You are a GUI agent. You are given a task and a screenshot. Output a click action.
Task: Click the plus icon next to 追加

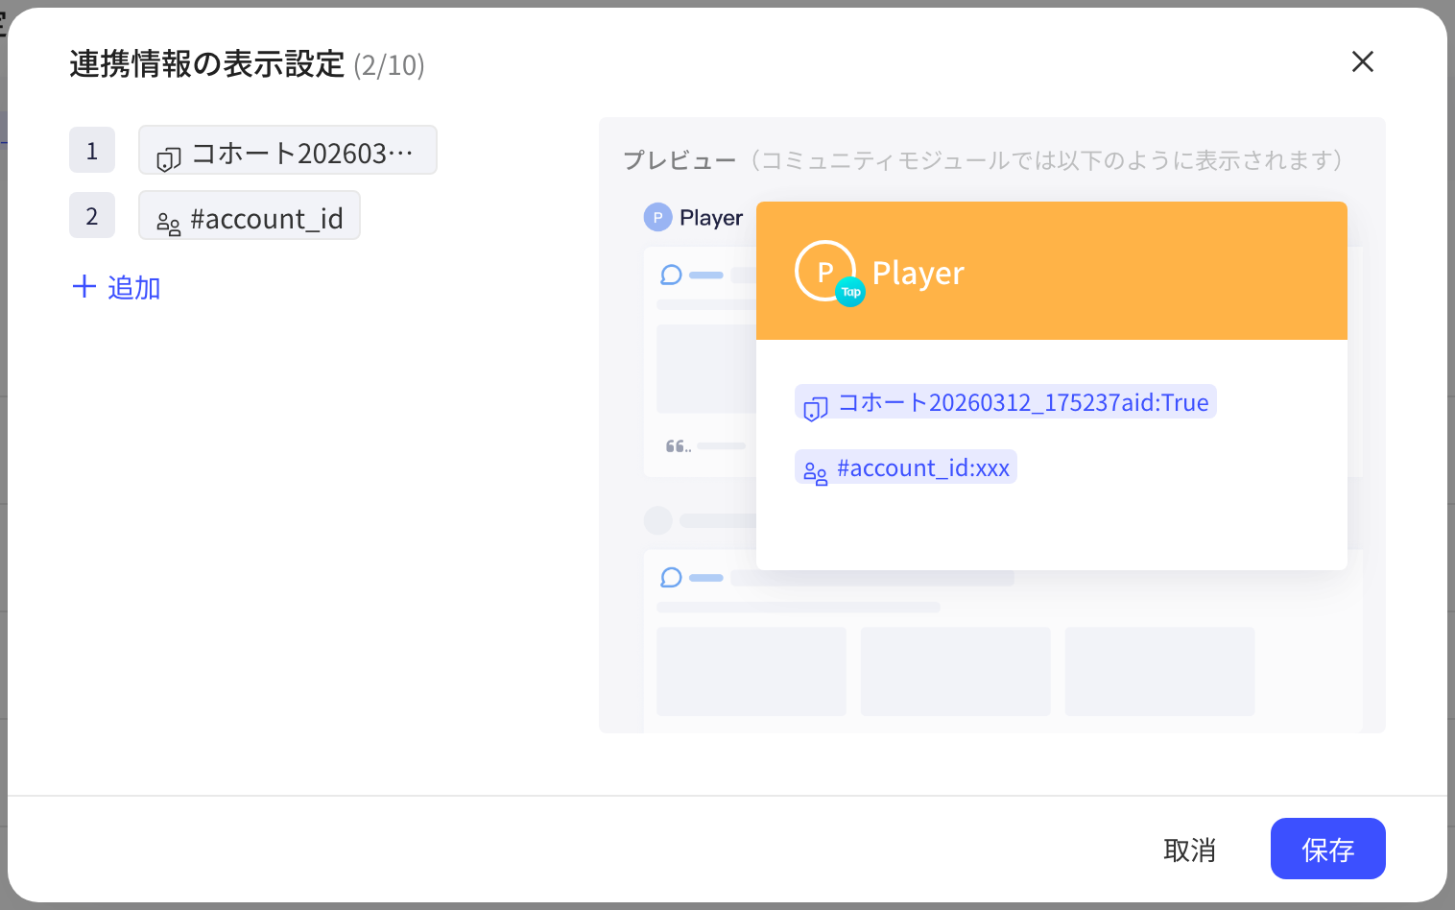click(84, 286)
